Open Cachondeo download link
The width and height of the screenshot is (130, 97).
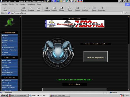10,81
